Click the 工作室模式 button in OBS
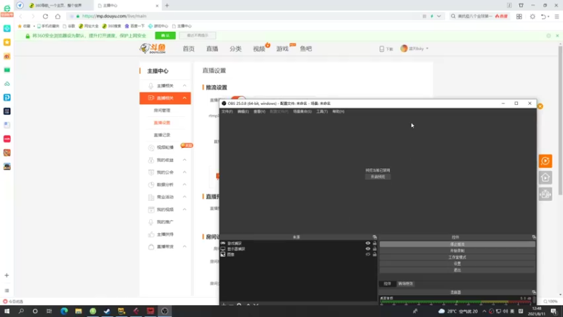 [x=457, y=257]
